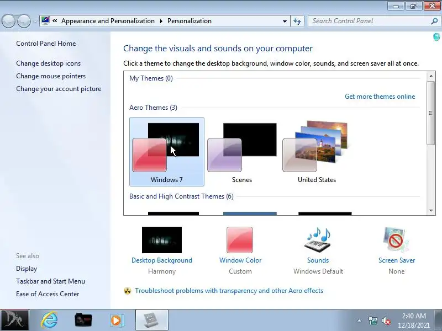Show hidden tray icons arrow
This screenshot has width=442, height=331.
[x=360, y=321]
